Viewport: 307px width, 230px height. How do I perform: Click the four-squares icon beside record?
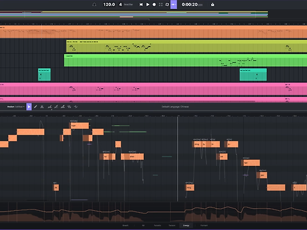161,4
